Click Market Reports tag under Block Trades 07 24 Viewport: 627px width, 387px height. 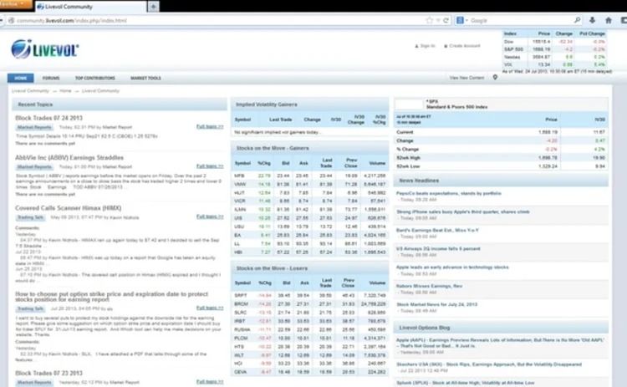(34, 127)
